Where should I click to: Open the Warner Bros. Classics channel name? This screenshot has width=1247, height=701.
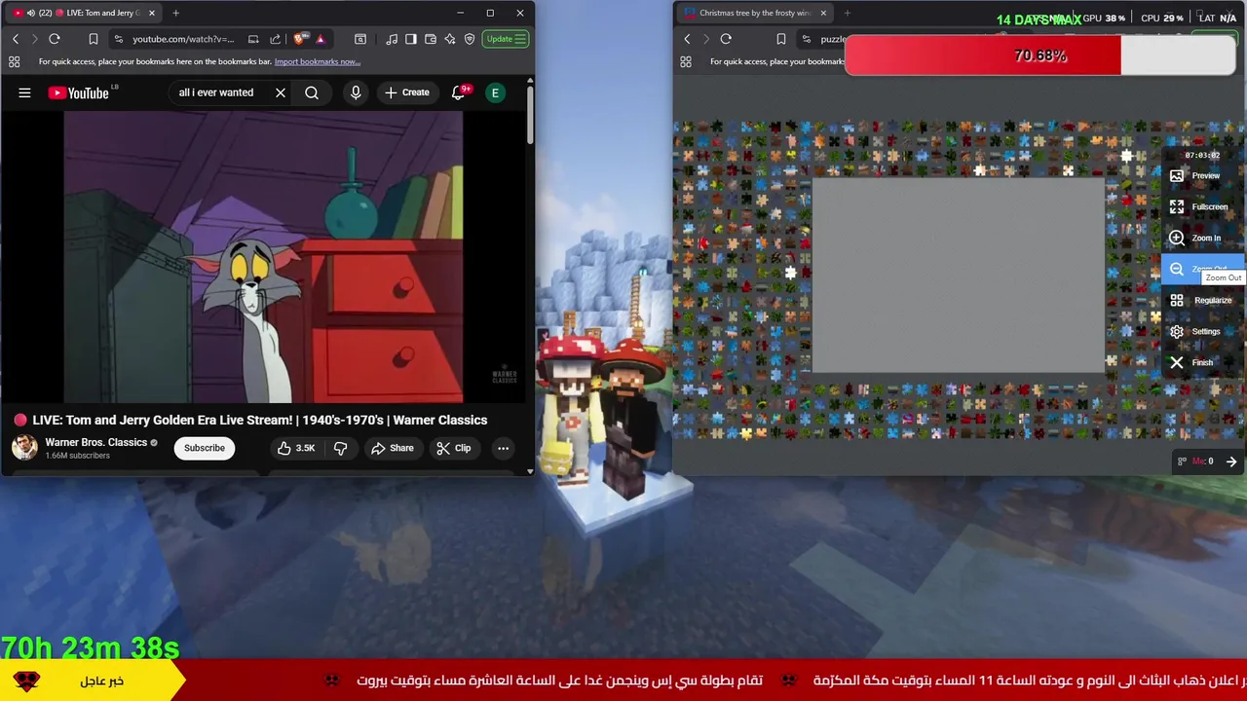coord(95,442)
